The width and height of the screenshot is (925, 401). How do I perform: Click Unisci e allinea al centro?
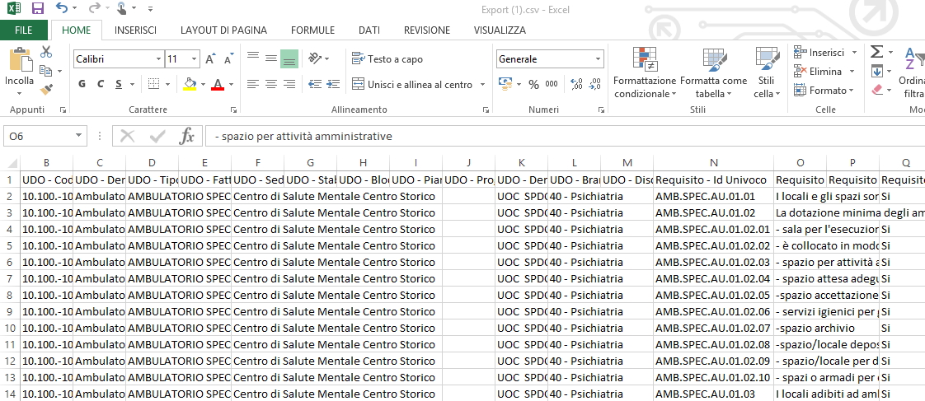click(413, 84)
